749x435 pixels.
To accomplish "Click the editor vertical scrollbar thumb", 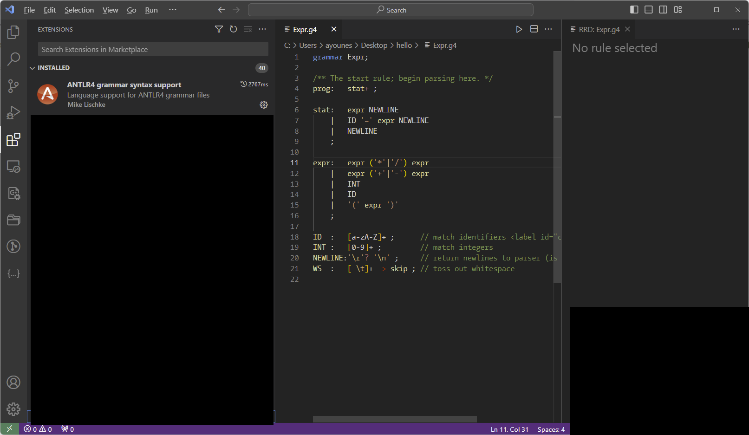I will pos(558,167).
